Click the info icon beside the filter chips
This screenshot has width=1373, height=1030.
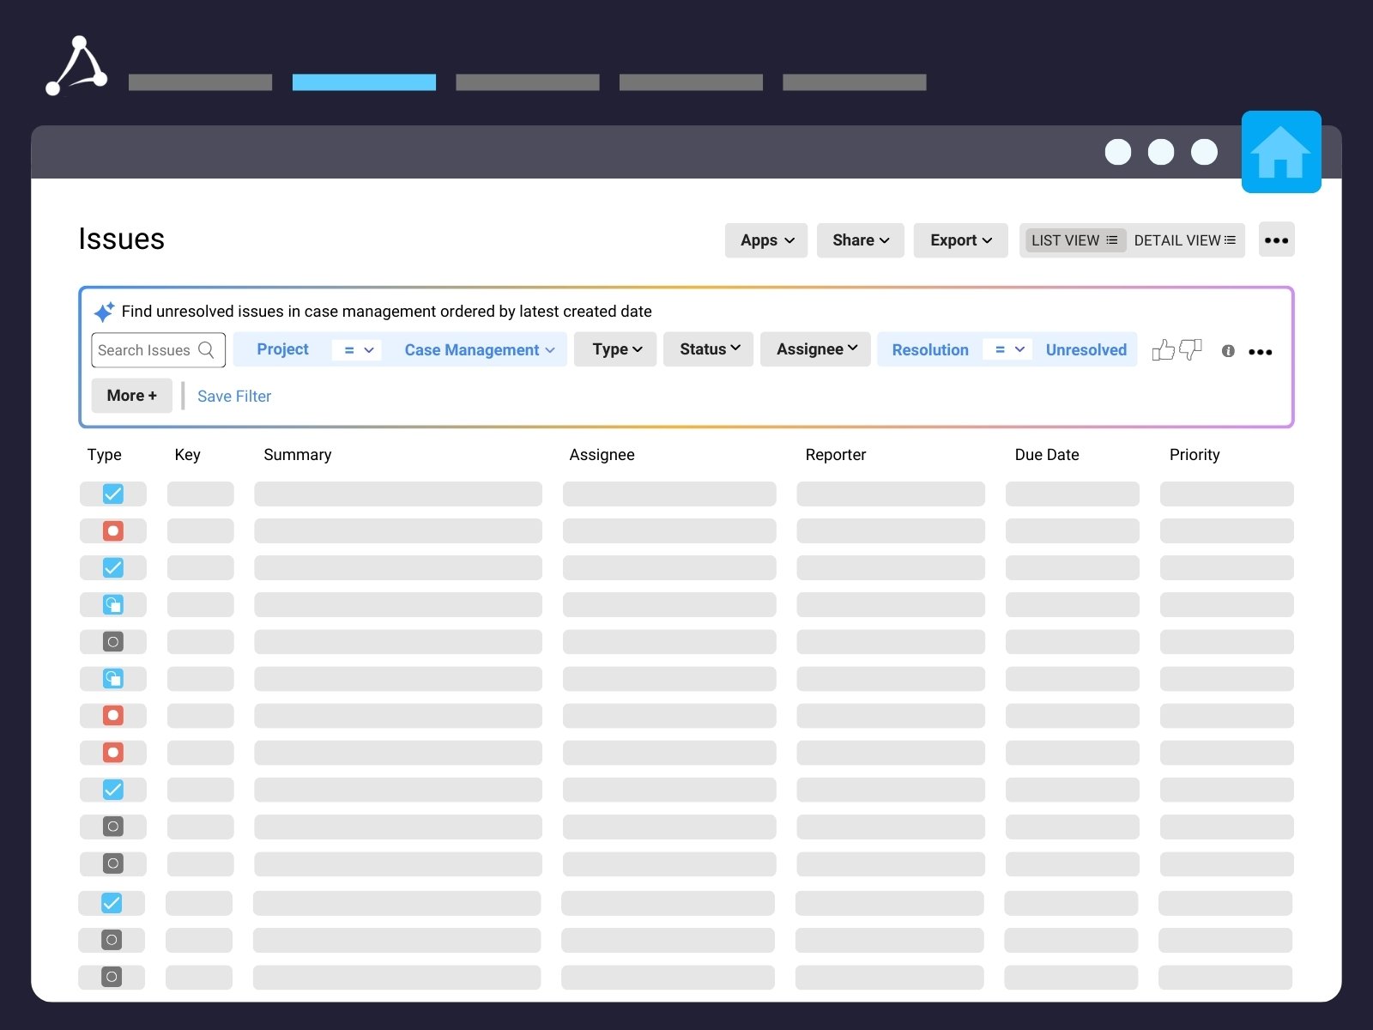1229,352
